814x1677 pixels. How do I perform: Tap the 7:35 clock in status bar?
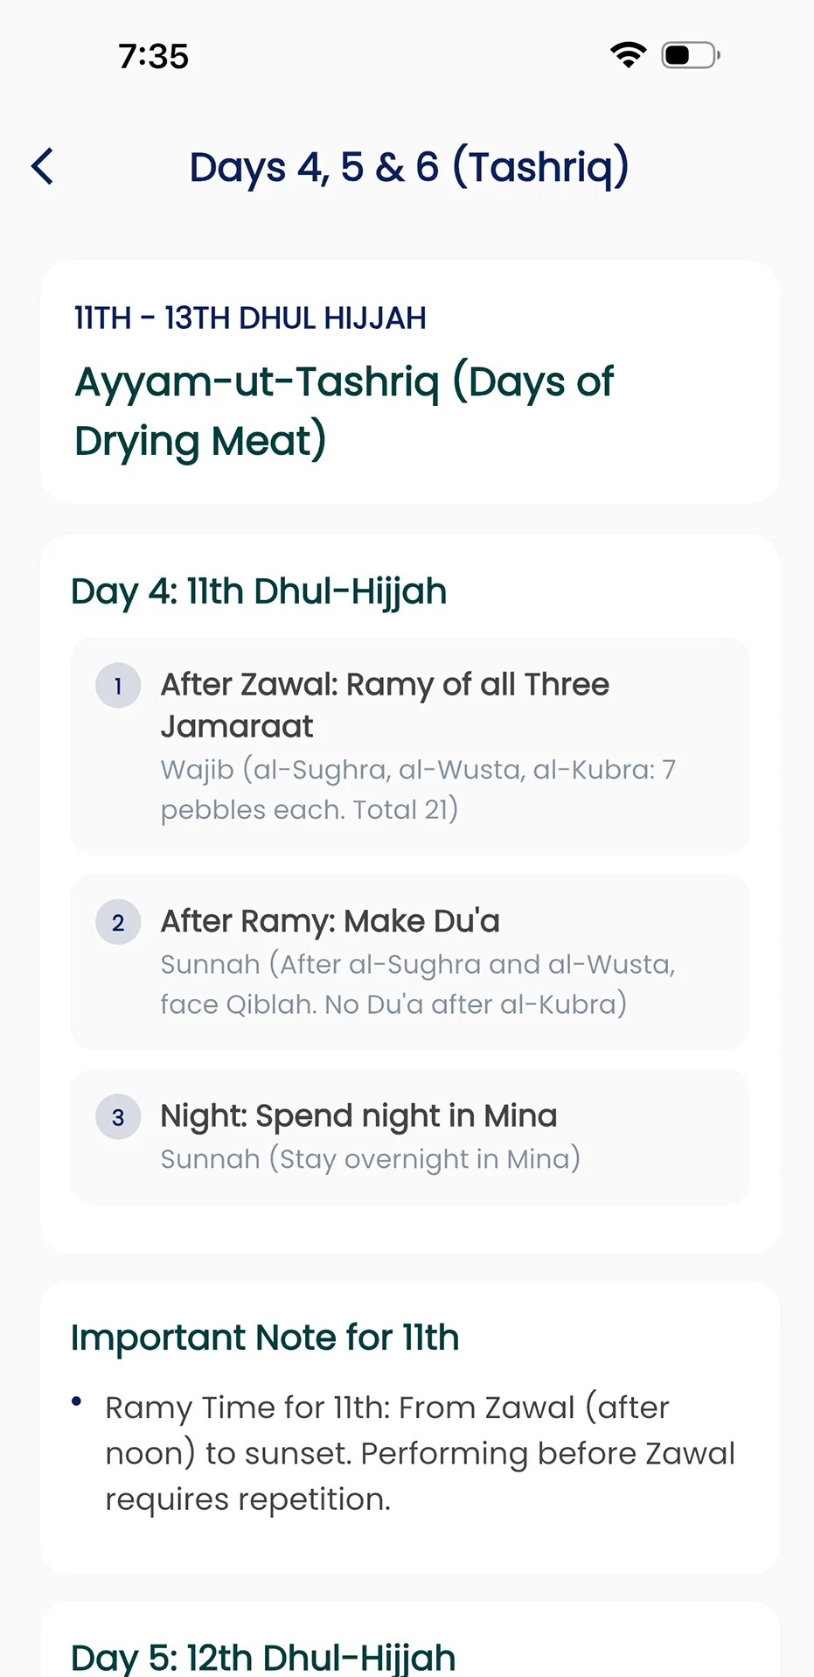[154, 56]
